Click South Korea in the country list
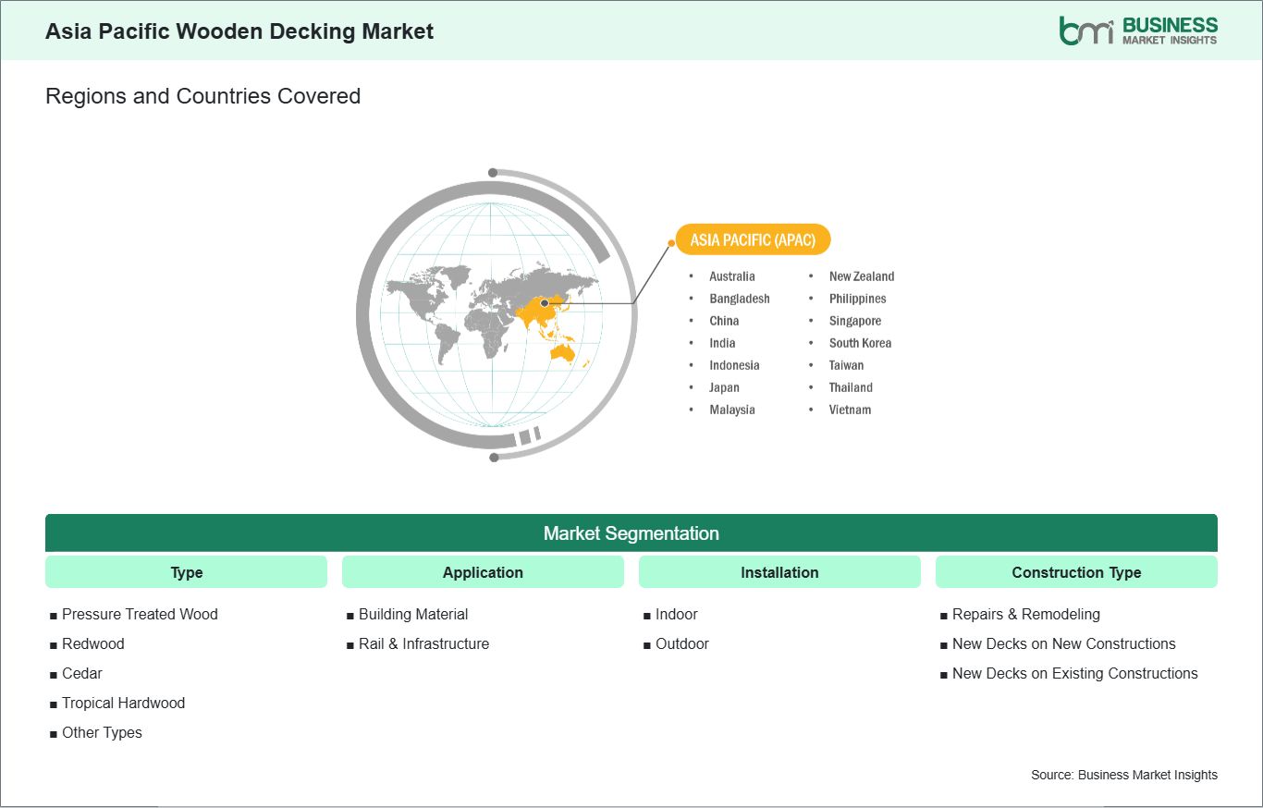1263x808 pixels. point(860,343)
